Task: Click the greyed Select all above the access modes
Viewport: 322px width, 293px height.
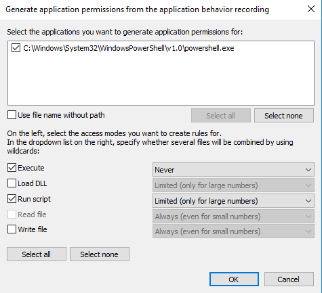Action: point(221,116)
